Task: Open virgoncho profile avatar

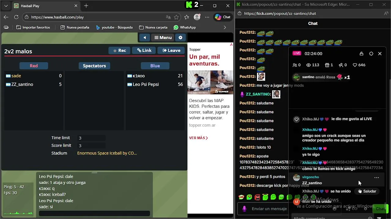Action: tap(296, 178)
